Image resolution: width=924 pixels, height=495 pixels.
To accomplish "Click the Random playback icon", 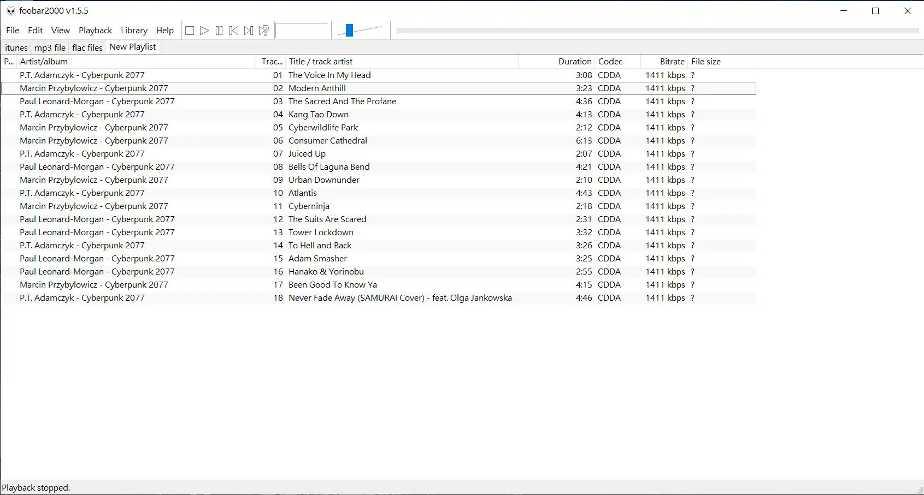I will [x=264, y=31].
